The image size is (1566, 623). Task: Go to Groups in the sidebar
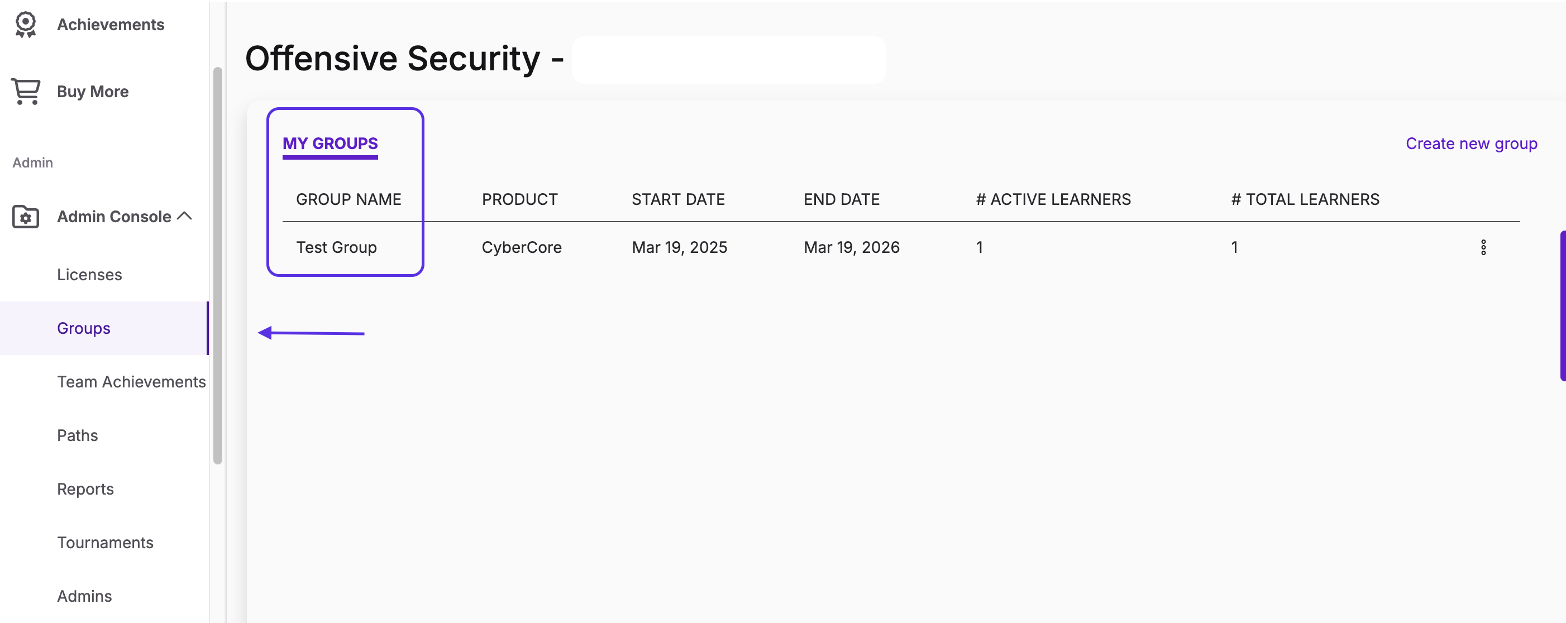pyautogui.click(x=84, y=328)
